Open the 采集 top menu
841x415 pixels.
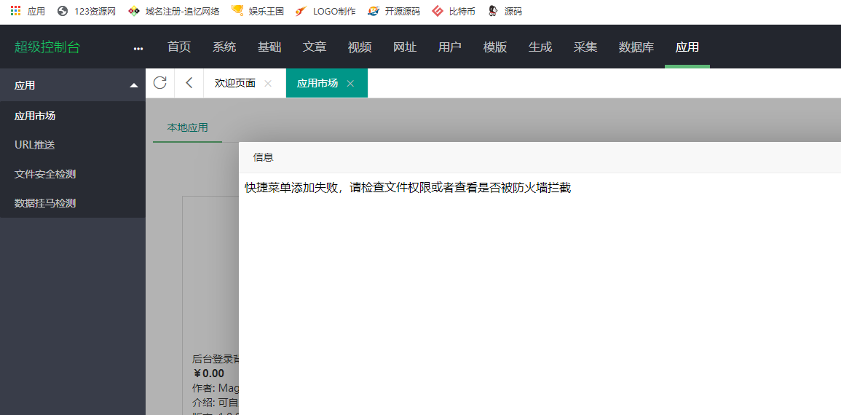pos(585,47)
